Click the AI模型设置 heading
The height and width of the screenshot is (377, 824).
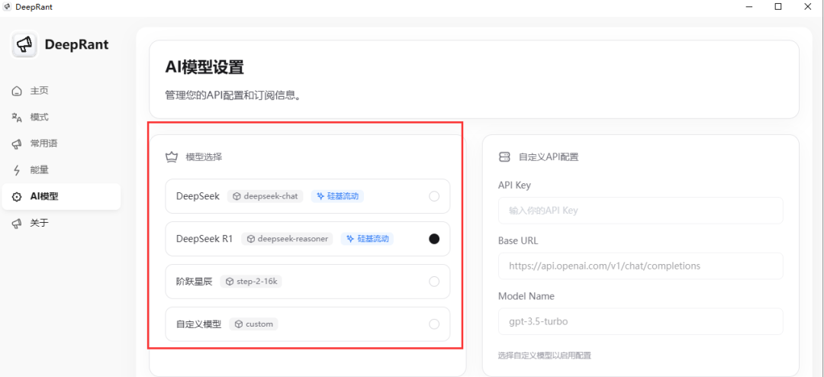click(x=204, y=67)
